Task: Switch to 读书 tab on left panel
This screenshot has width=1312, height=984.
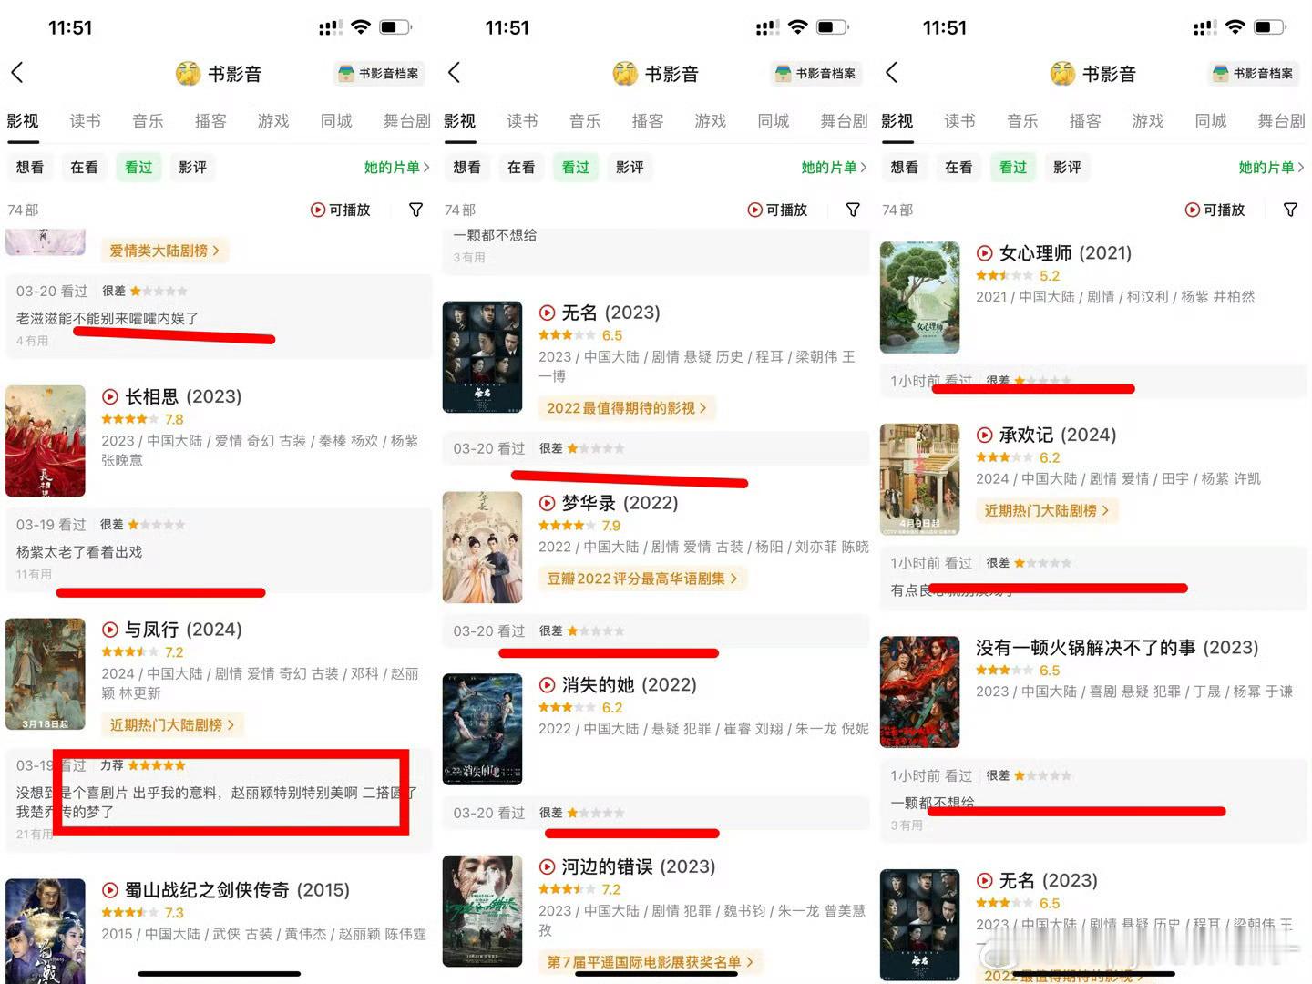Action: pyautogui.click(x=86, y=121)
